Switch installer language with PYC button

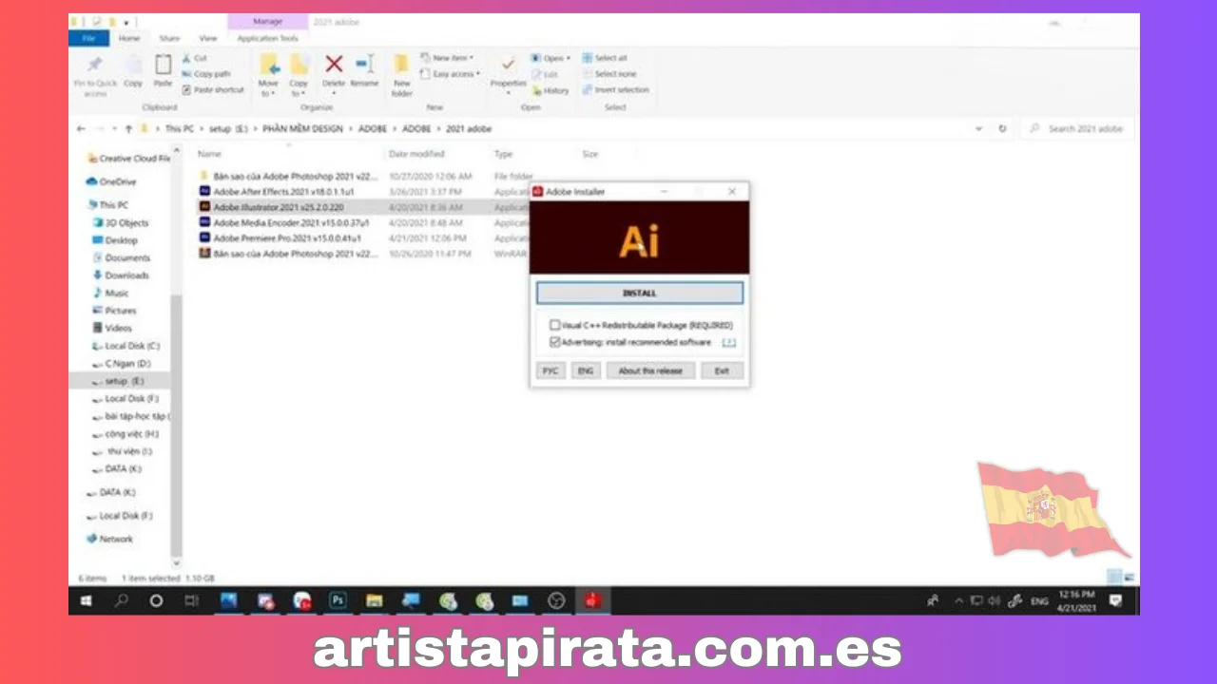(550, 370)
